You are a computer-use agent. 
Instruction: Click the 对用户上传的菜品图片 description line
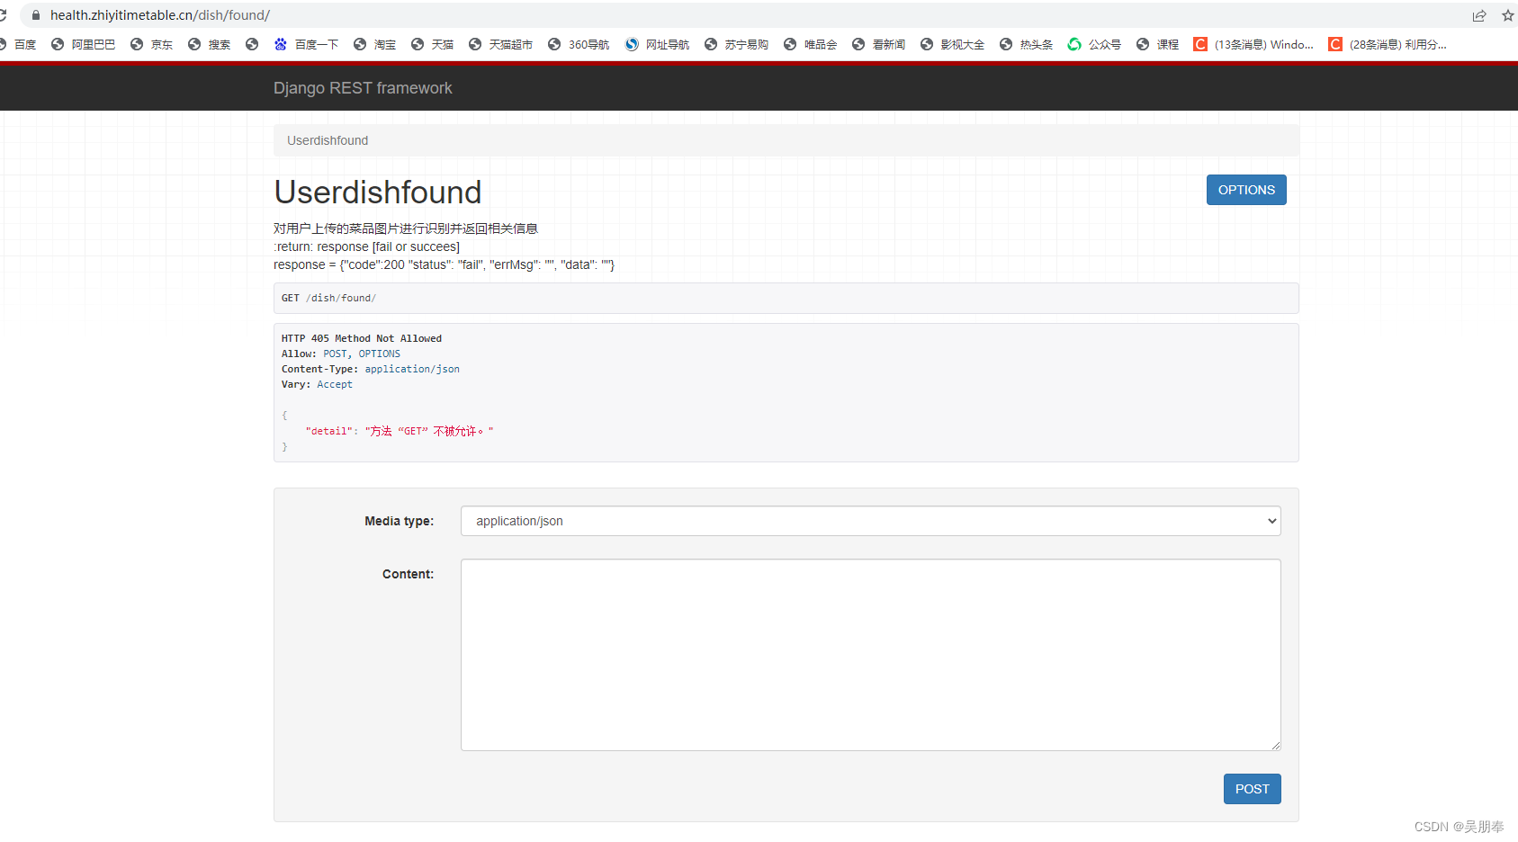click(x=406, y=228)
